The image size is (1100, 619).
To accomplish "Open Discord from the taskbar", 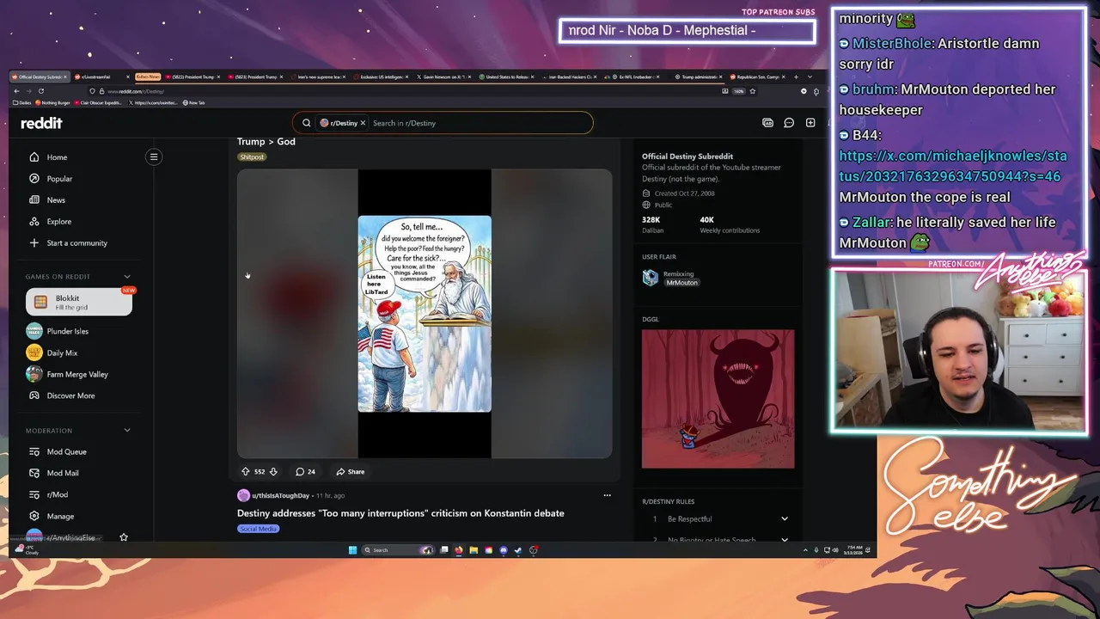I will pos(504,550).
